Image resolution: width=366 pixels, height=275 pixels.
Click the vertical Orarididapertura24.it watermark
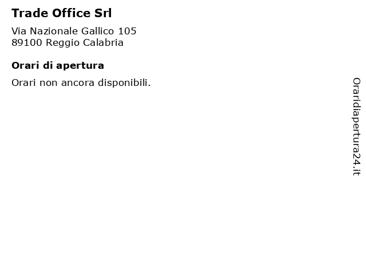(x=356, y=127)
